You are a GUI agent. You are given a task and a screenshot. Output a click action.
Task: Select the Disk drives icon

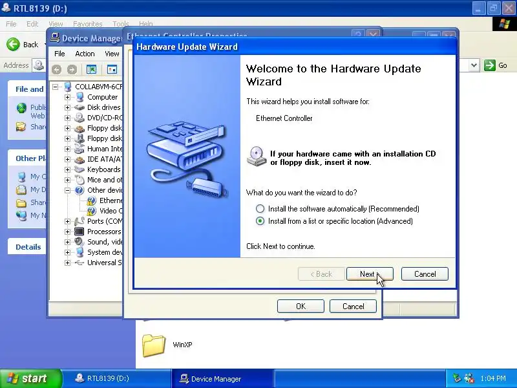[x=79, y=107]
